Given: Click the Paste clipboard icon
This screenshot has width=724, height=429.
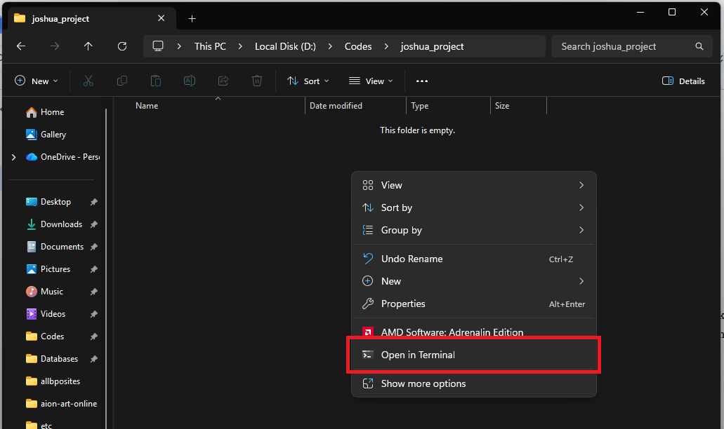Looking at the screenshot, I should [156, 81].
